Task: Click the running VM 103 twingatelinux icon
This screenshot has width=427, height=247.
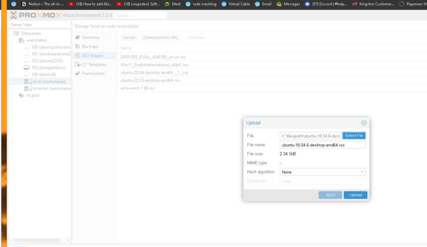Action: (x=27, y=68)
